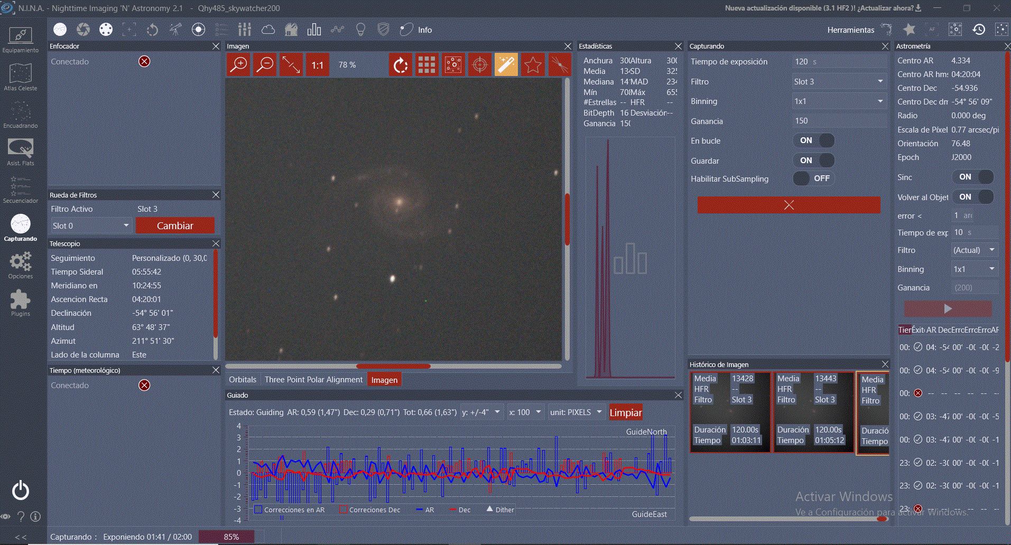The width and height of the screenshot is (1011, 545).
Task: Select the Imagen tab
Action: tap(384, 380)
